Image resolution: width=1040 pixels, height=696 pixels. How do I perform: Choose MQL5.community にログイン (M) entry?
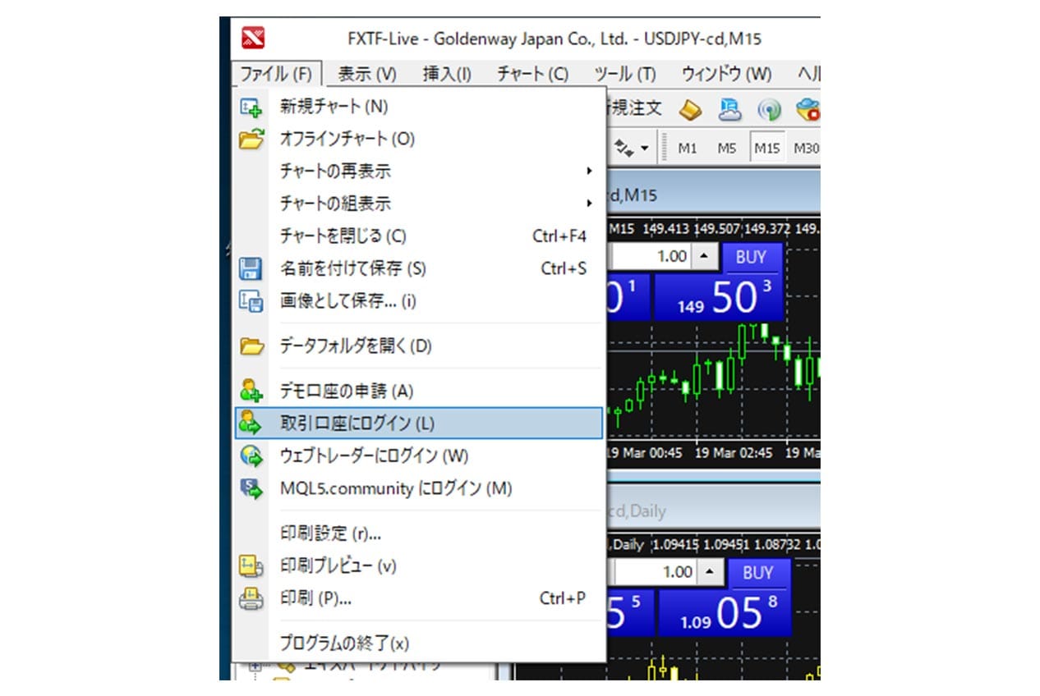click(419, 489)
